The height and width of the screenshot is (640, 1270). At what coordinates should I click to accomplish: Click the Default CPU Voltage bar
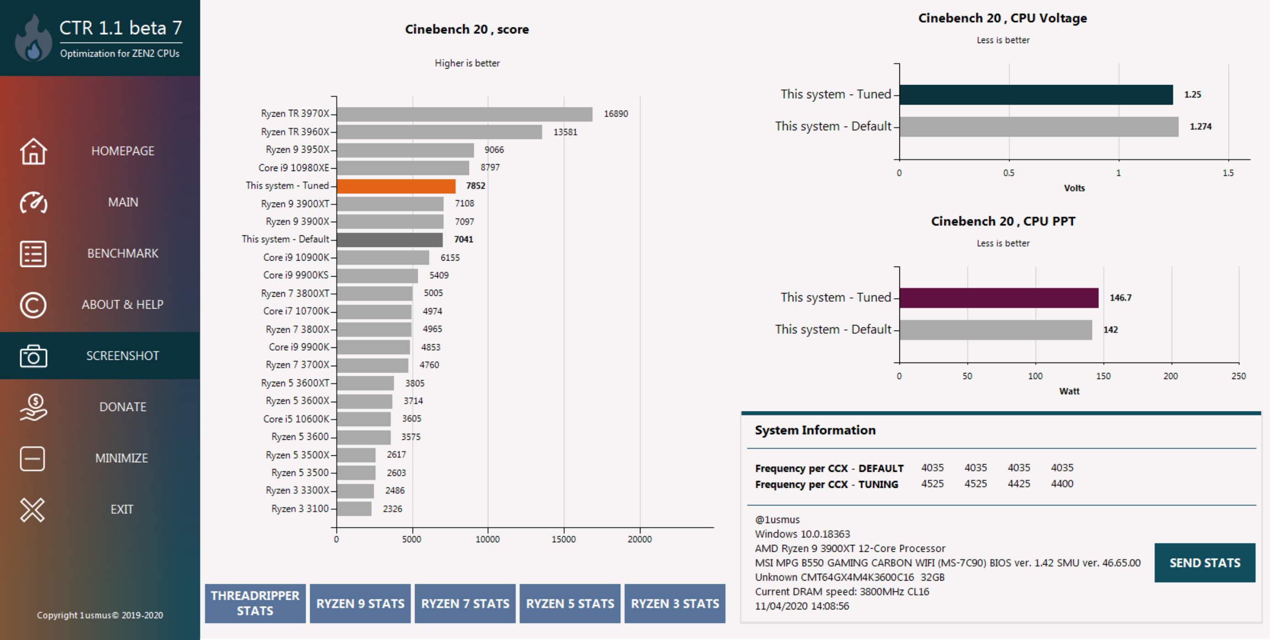coord(1039,127)
